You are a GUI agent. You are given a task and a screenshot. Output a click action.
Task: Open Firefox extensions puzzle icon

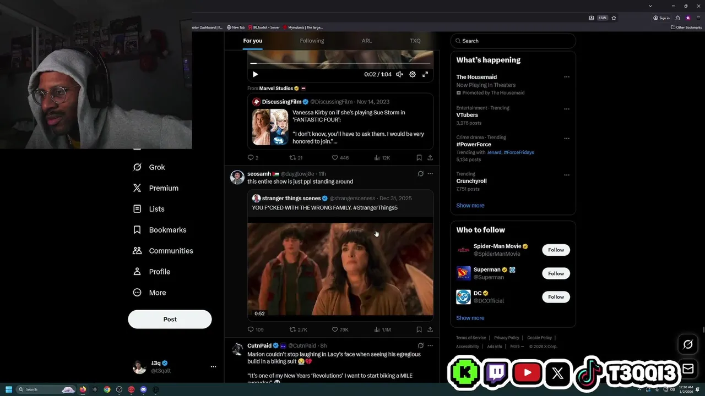point(678,18)
